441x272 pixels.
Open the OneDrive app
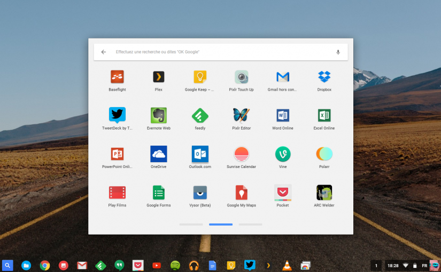coord(159,154)
